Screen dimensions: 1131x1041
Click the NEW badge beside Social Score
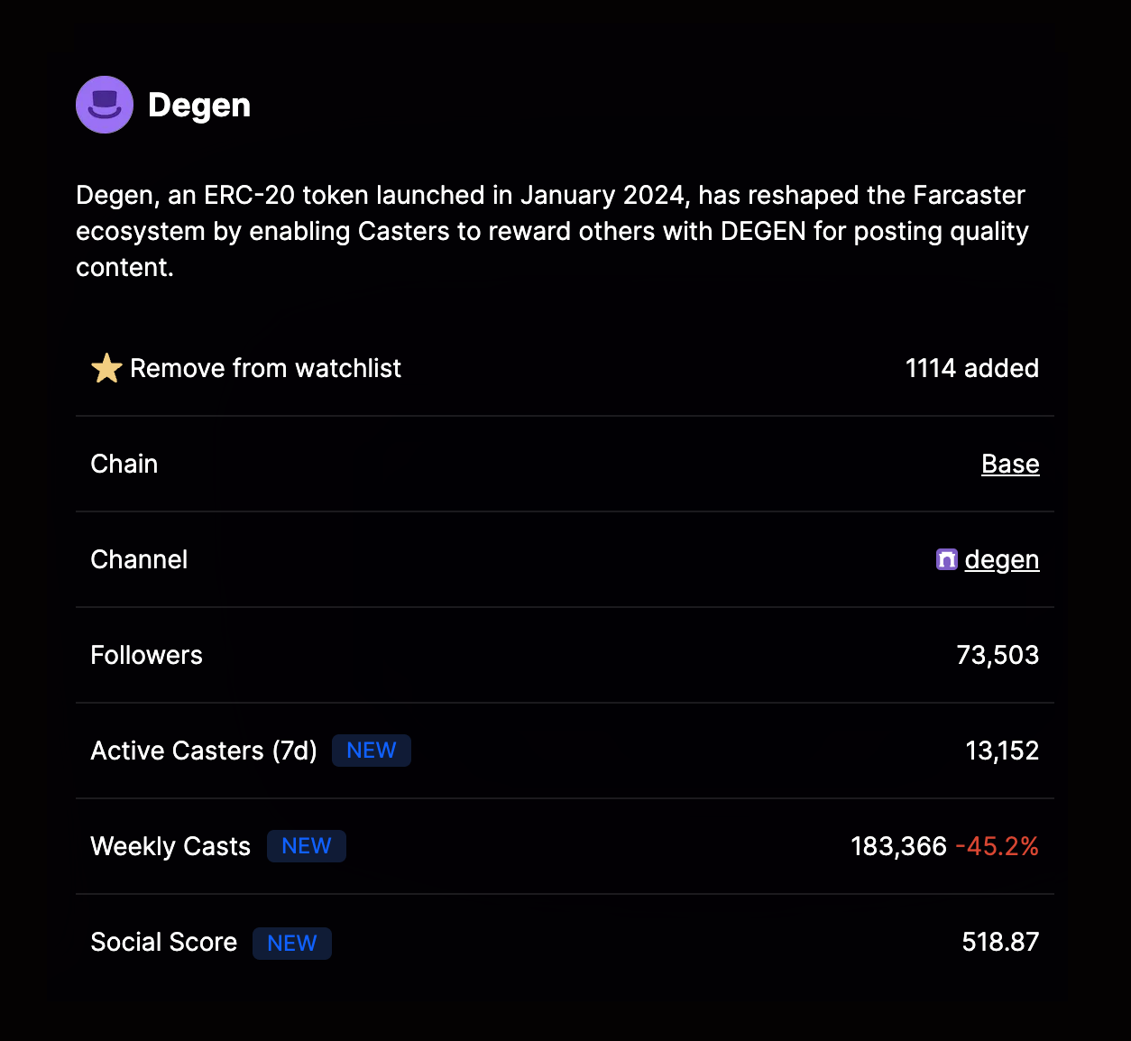[x=292, y=943]
